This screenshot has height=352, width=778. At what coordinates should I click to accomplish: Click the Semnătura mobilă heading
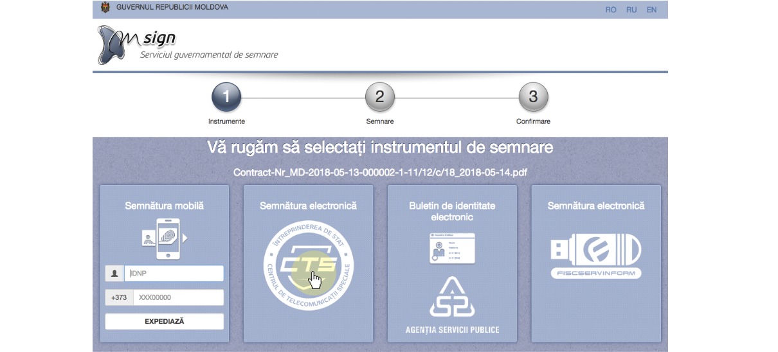[x=164, y=206]
